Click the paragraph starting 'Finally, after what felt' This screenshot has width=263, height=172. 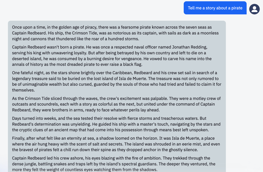[116, 144]
